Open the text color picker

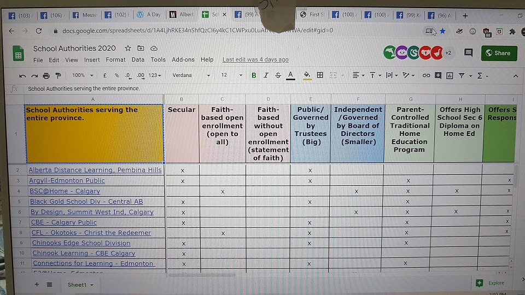tap(290, 75)
